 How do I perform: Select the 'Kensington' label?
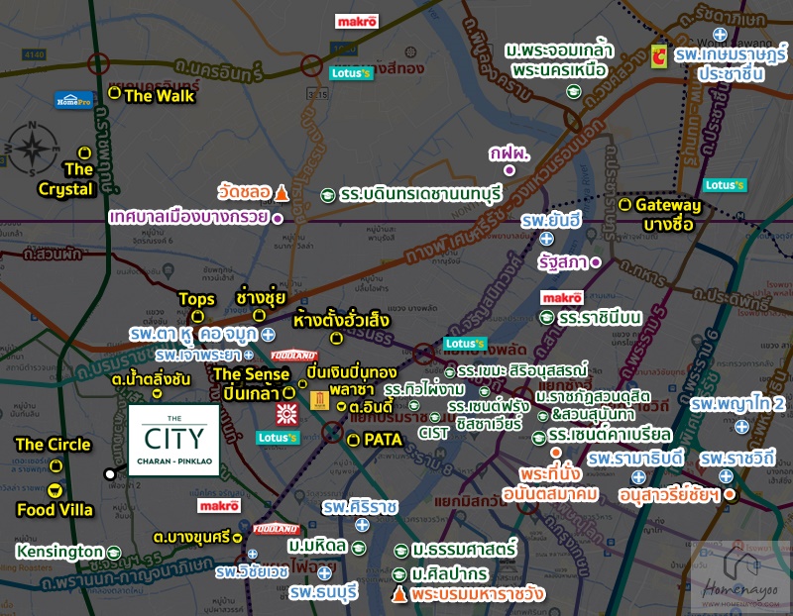click(x=59, y=552)
